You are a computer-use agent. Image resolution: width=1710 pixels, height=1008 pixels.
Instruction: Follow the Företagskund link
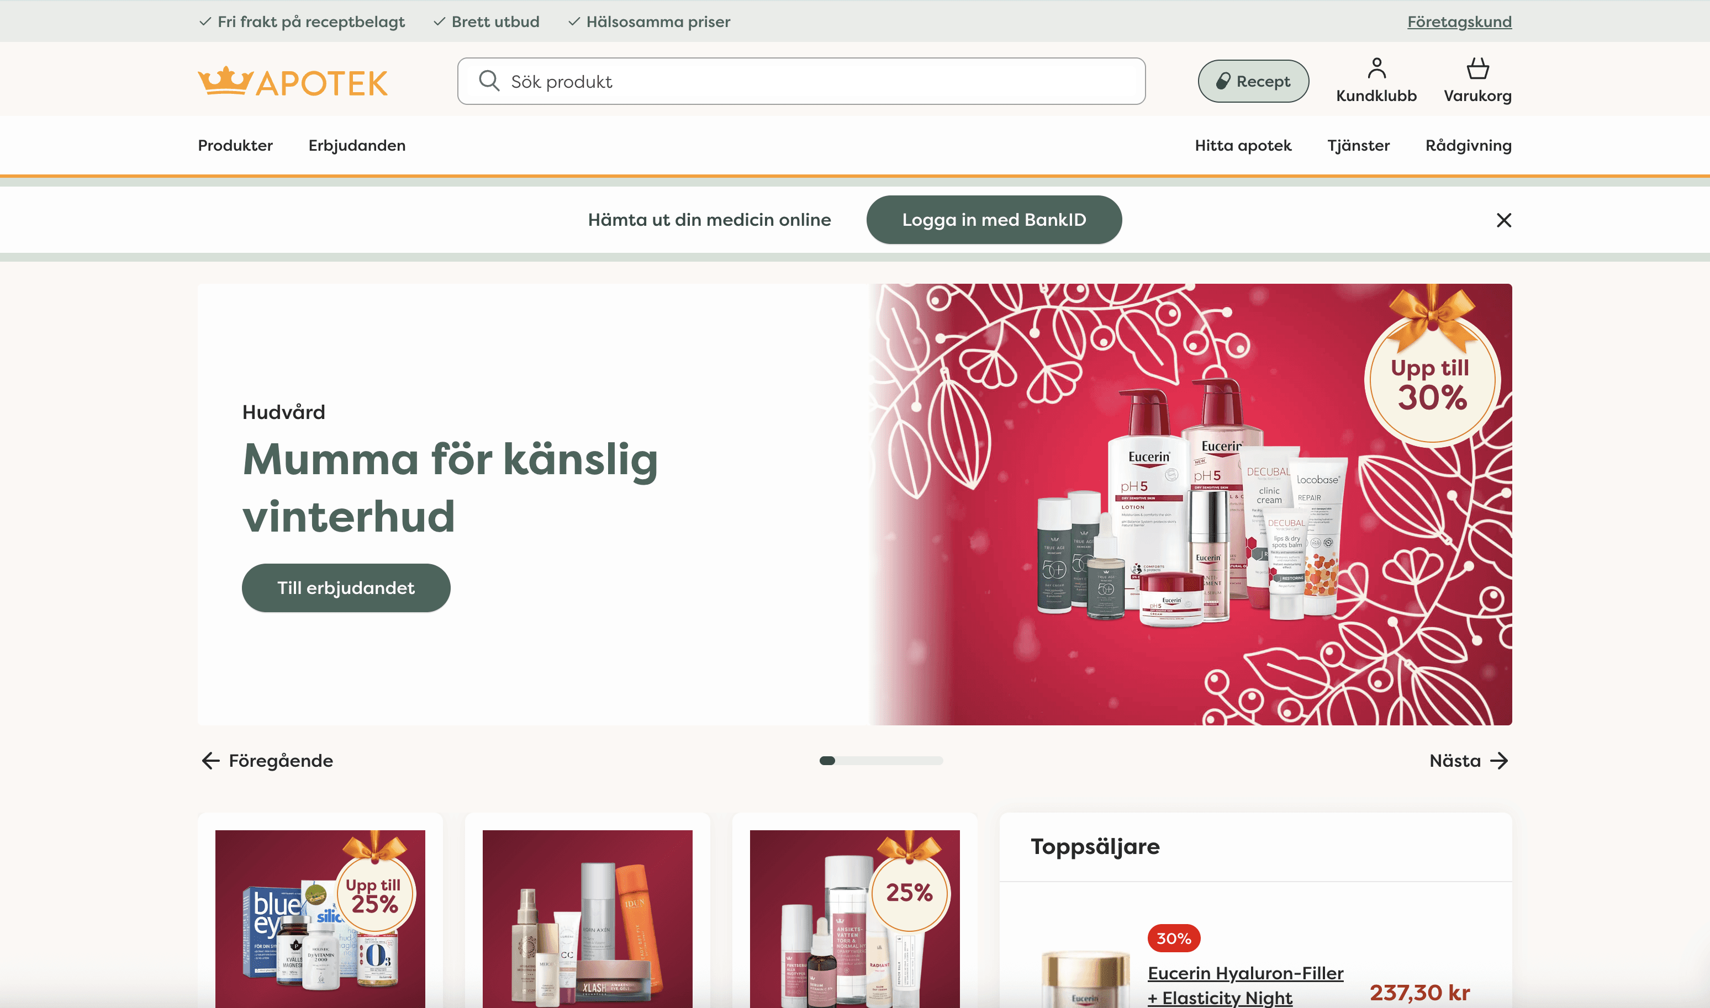(1459, 21)
